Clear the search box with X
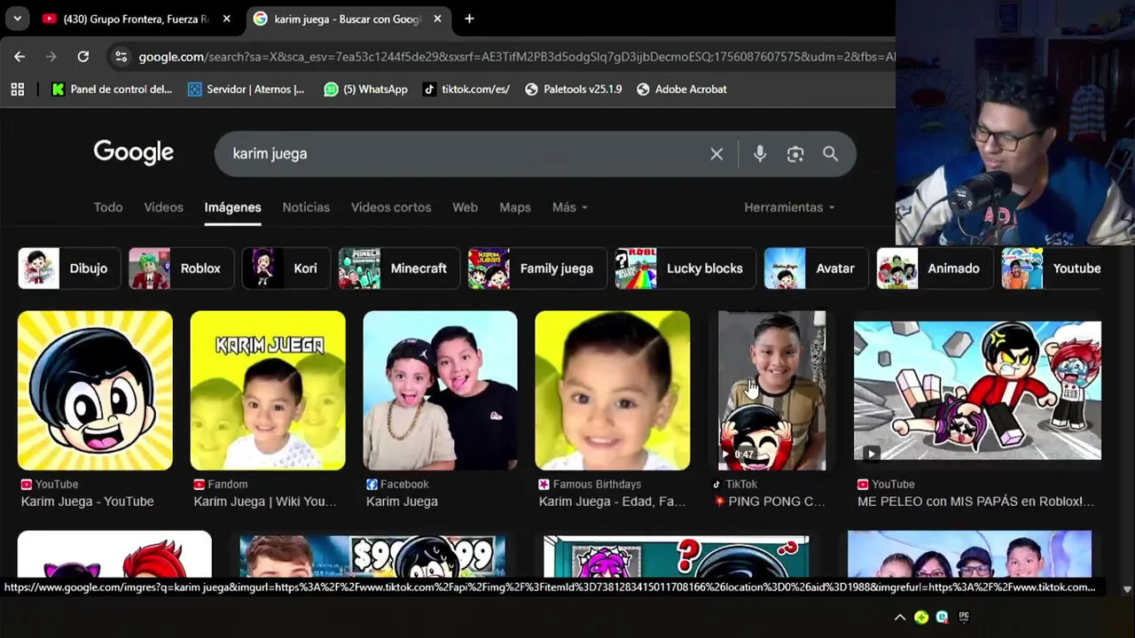 [x=716, y=153]
